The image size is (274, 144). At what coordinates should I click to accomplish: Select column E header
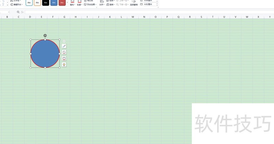pos(41,17)
